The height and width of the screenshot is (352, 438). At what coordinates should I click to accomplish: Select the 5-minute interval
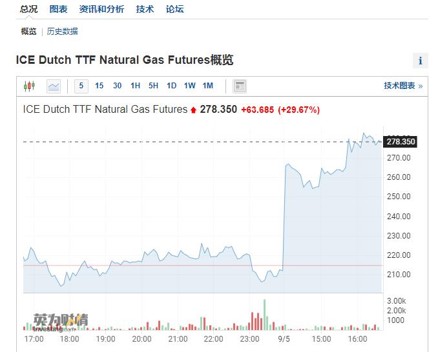pos(81,86)
